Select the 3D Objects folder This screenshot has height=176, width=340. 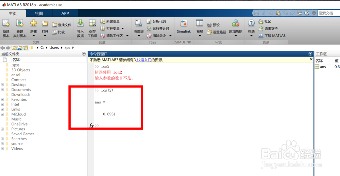pyautogui.click(x=21, y=70)
